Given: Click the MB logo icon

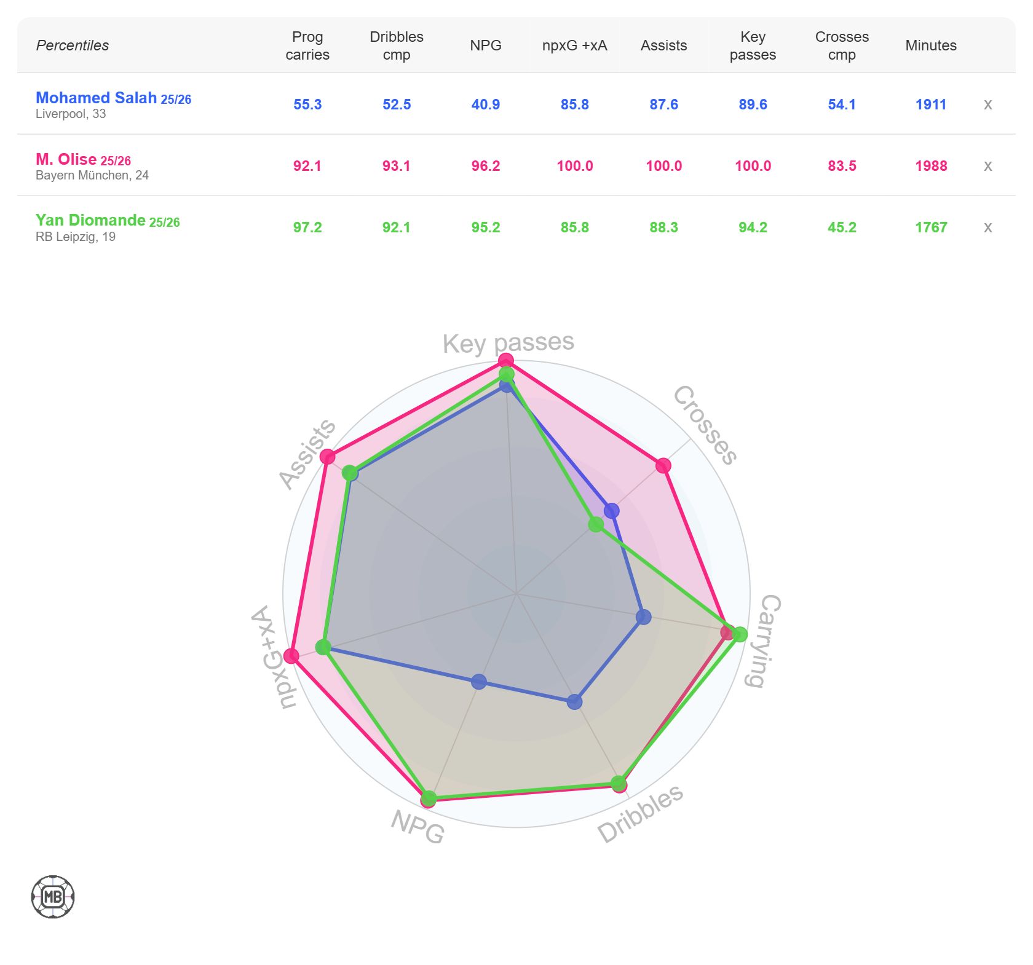Looking at the screenshot, I should 53,897.
